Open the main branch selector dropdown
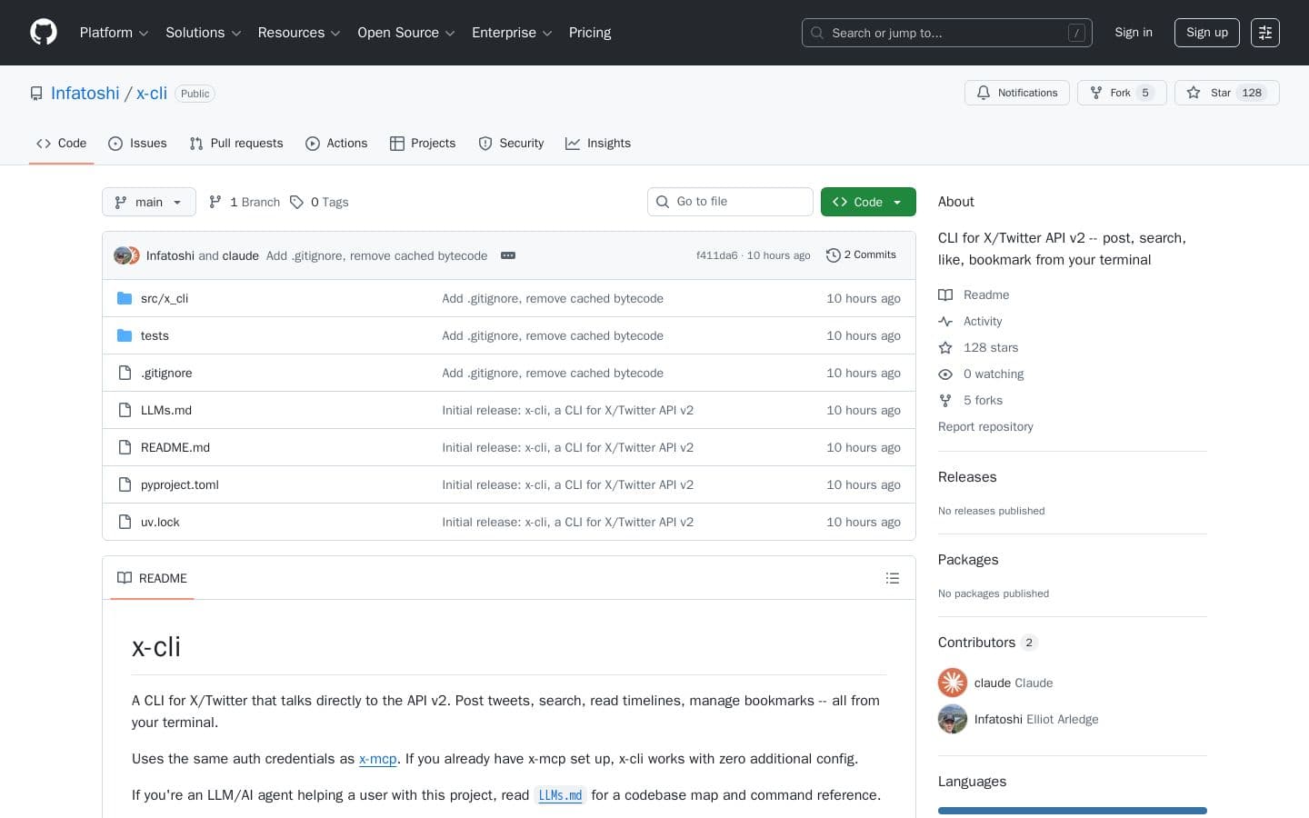The image size is (1309, 818). click(x=148, y=202)
